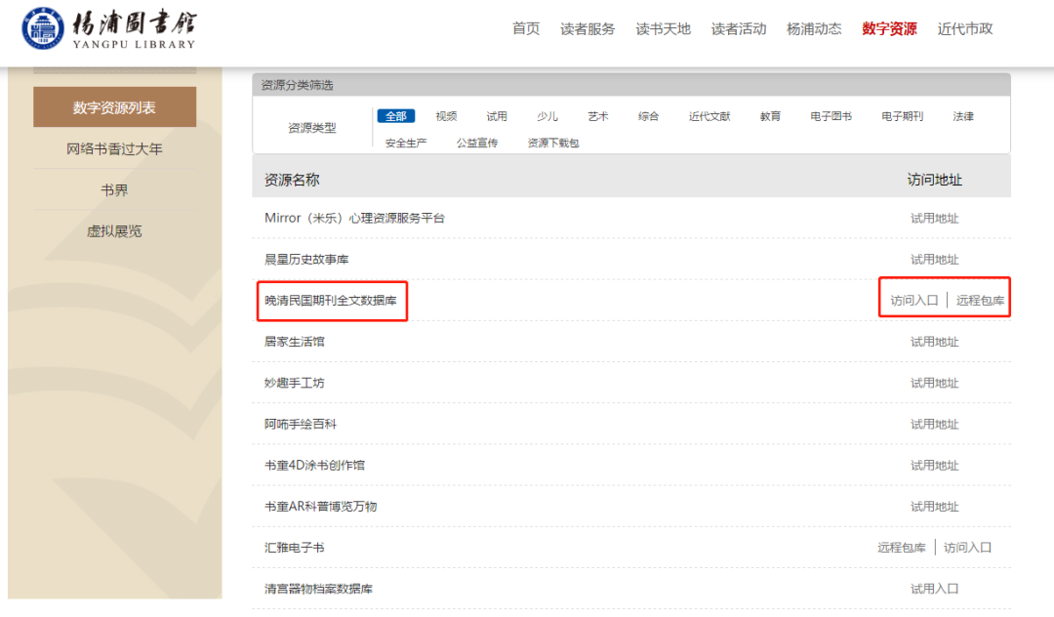The image size is (1054, 617).
Task: Click 远程包库 for 晚清民国期刊全文数据库
Action: pyautogui.click(x=978, y=300)
